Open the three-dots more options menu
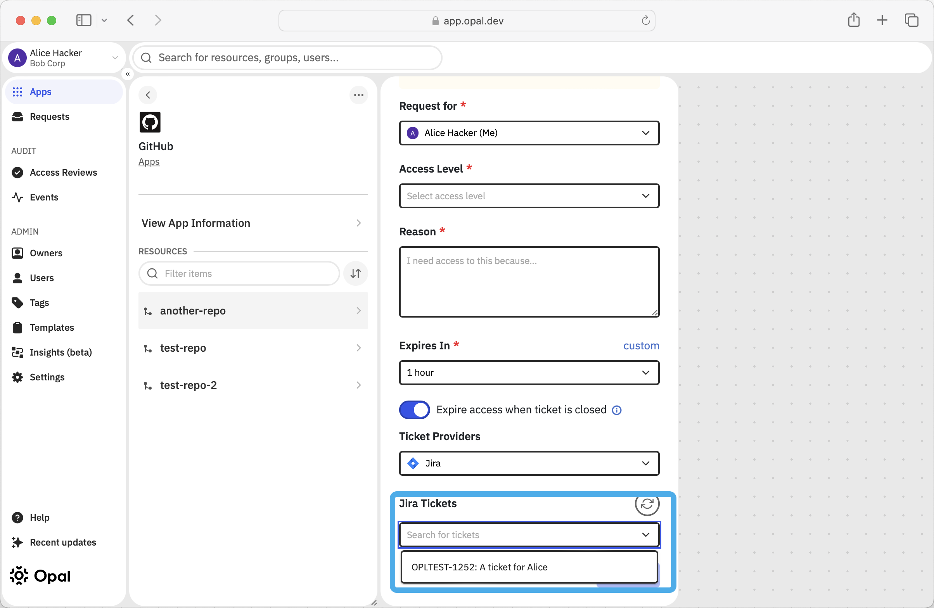Screen dimensions: 934x608 (358, 95)
